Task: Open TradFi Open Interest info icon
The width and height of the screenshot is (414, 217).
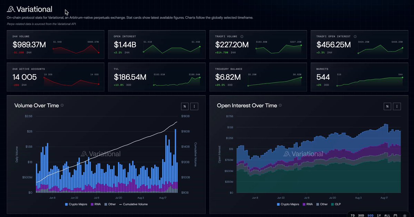Action: pos(355,37)
